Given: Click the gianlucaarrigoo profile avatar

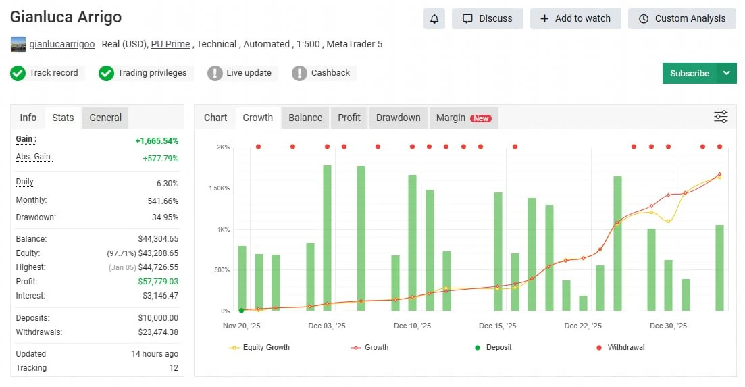Looking at the screenshot, I should tap(18, 45).
